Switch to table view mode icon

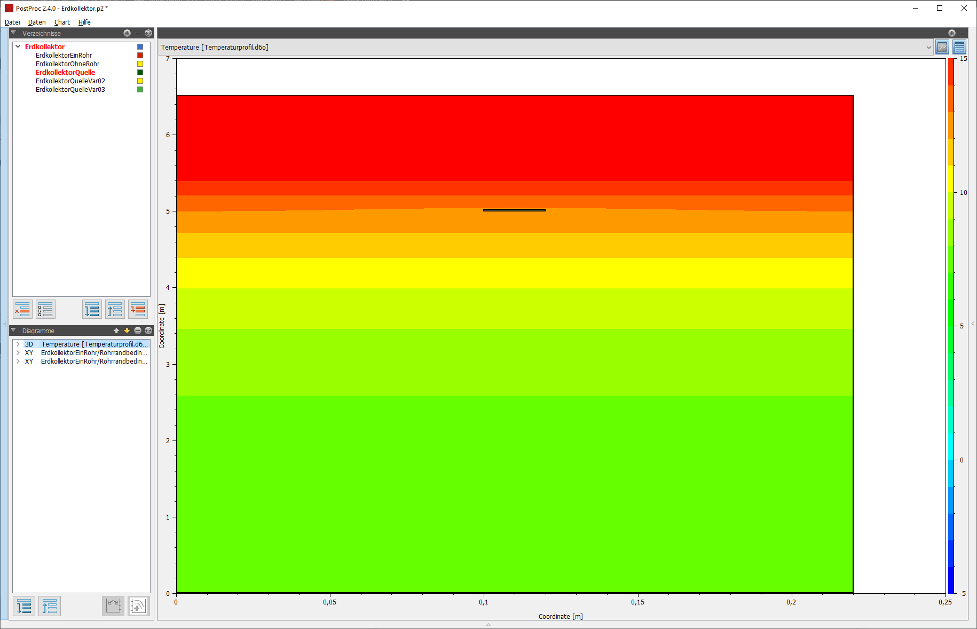pyautogui.click(x=959, y=47)
